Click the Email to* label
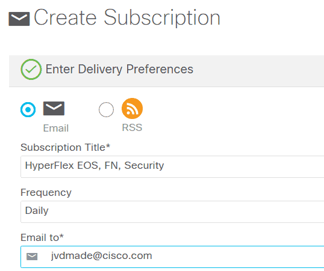 [x=42, y=237]
